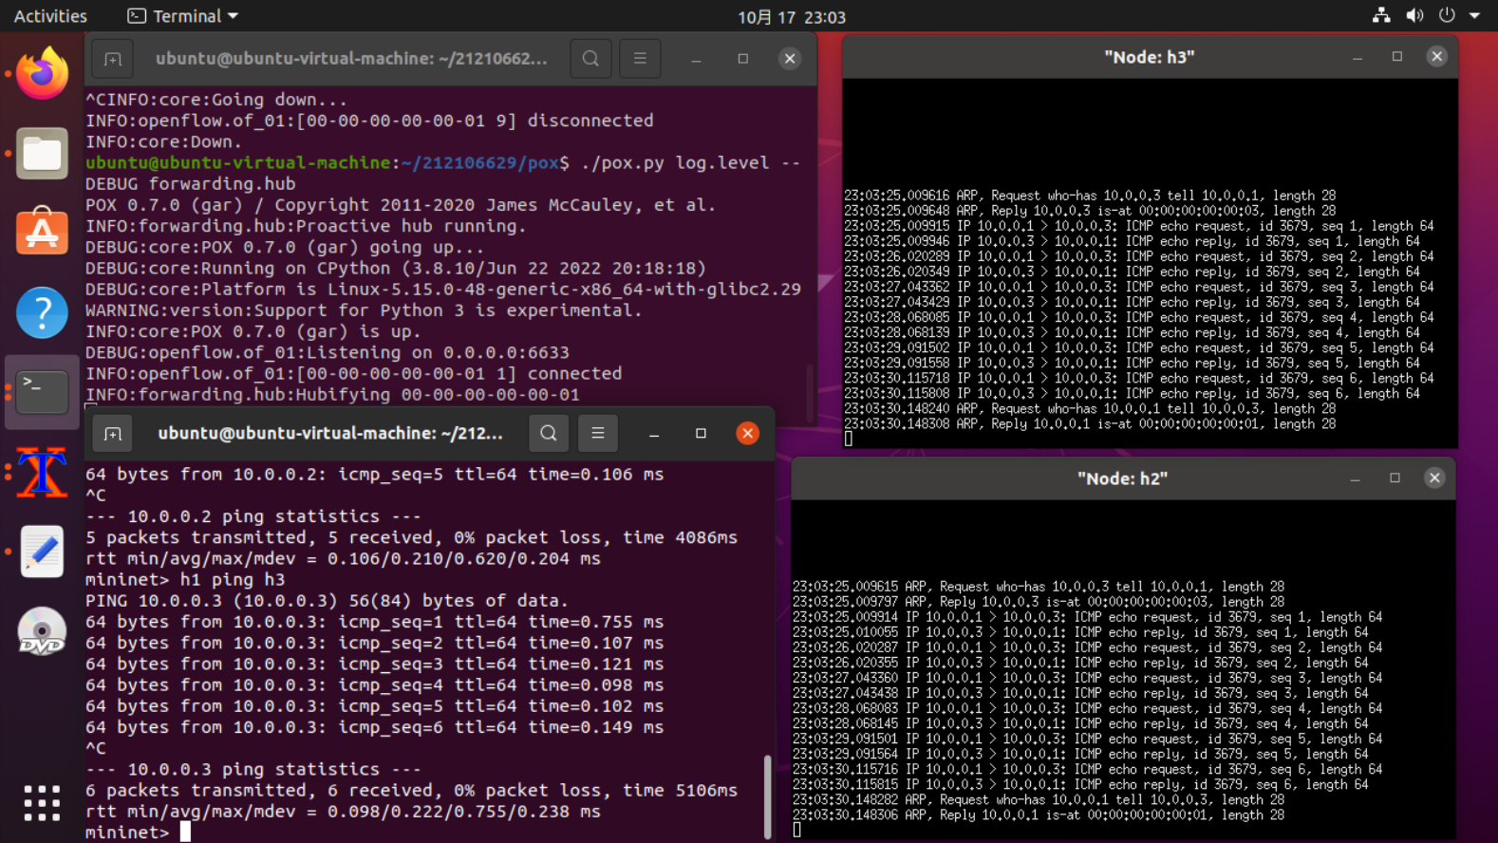This screenshot has width=1498, height=843.
Task: Close the Node: h3 window
Action: pos(1437,57)
